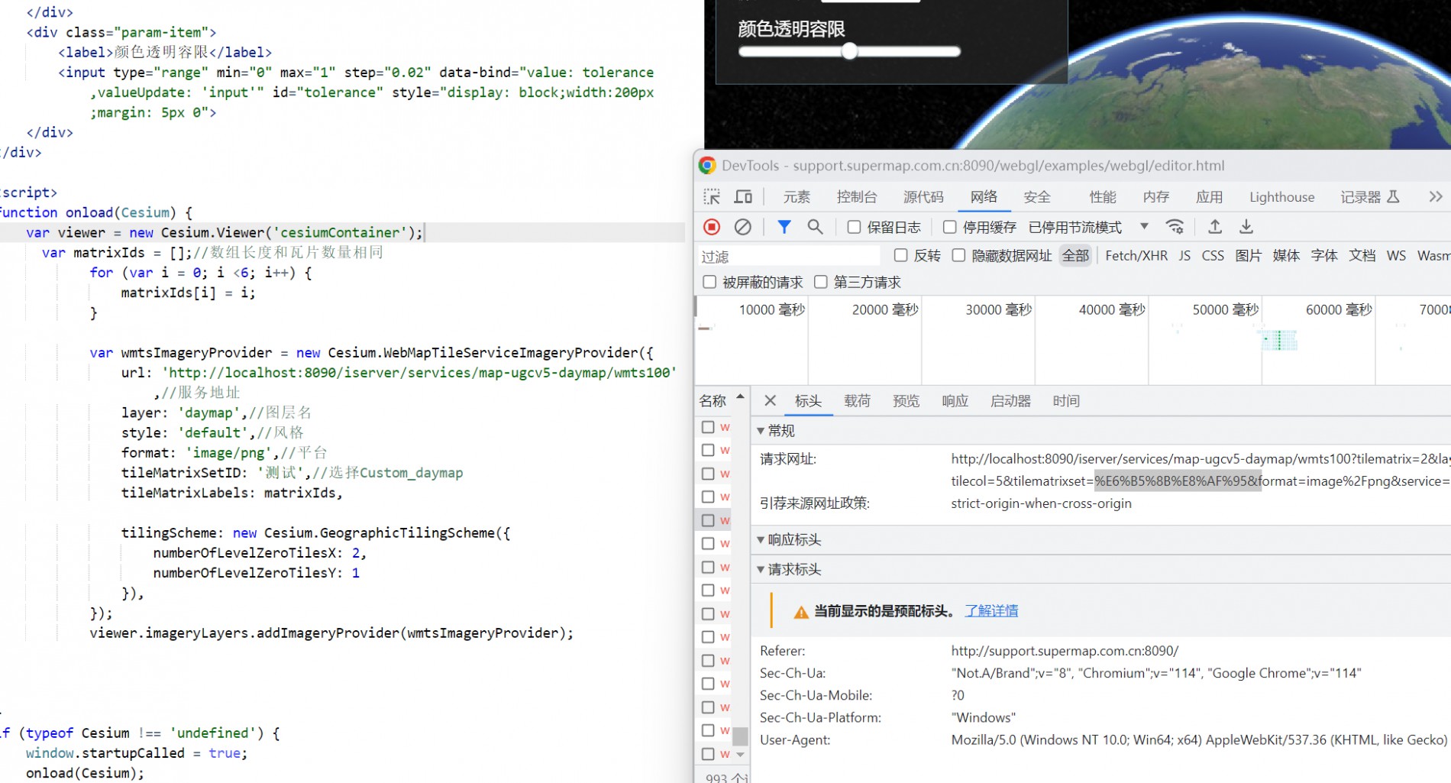Click the 过滤 filter input field
1451x783 pixels.
tap(789, 256)
